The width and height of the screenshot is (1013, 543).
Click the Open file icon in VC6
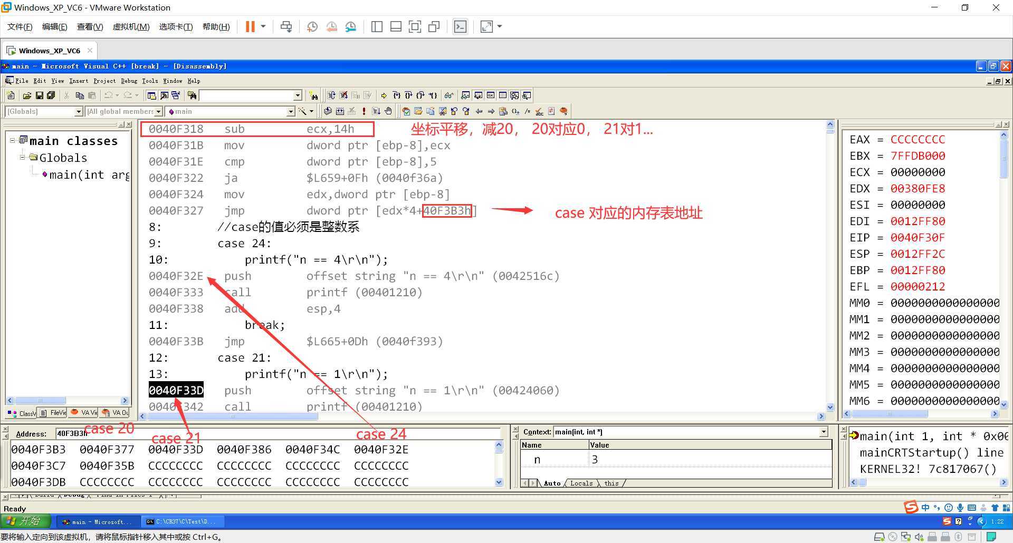[x=27, y=95]
